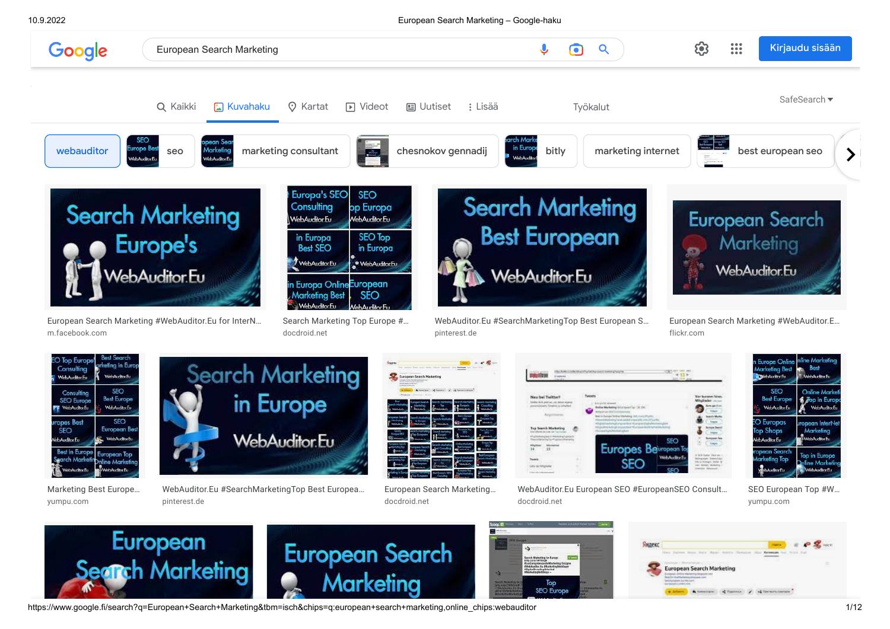Open the quick settings gear
The height and width of the screenshot is (629, 890).
click(701, 49)
